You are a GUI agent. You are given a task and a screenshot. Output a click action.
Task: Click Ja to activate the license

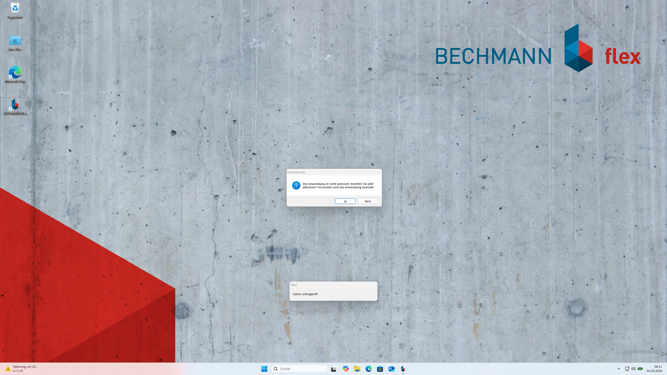click(345, 201)
